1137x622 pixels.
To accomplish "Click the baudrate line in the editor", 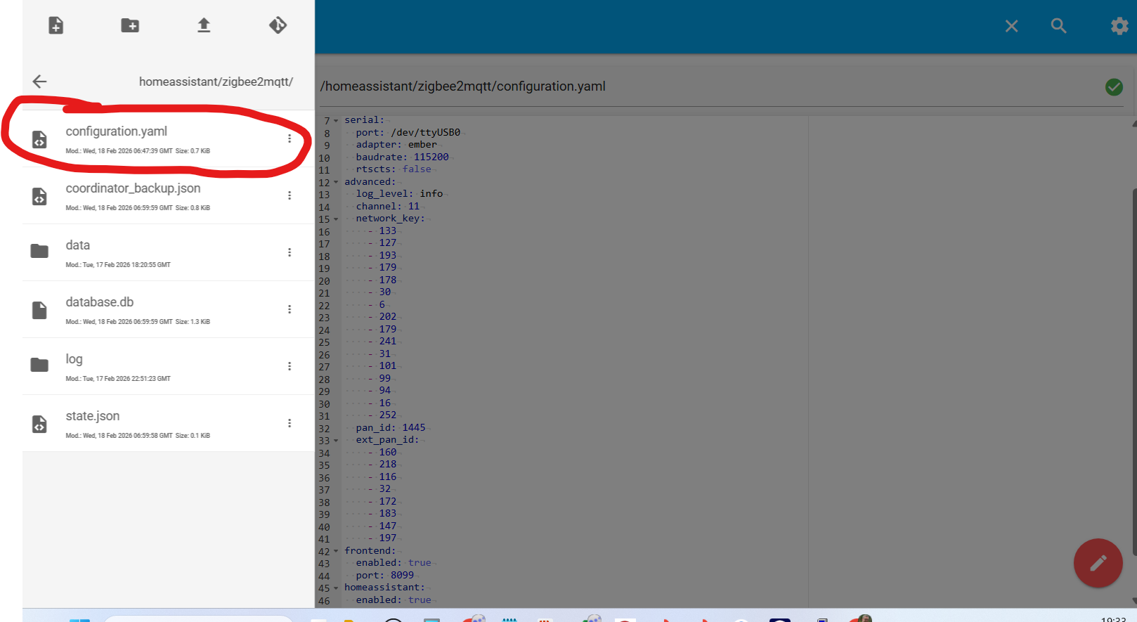I will click(402, 157).
